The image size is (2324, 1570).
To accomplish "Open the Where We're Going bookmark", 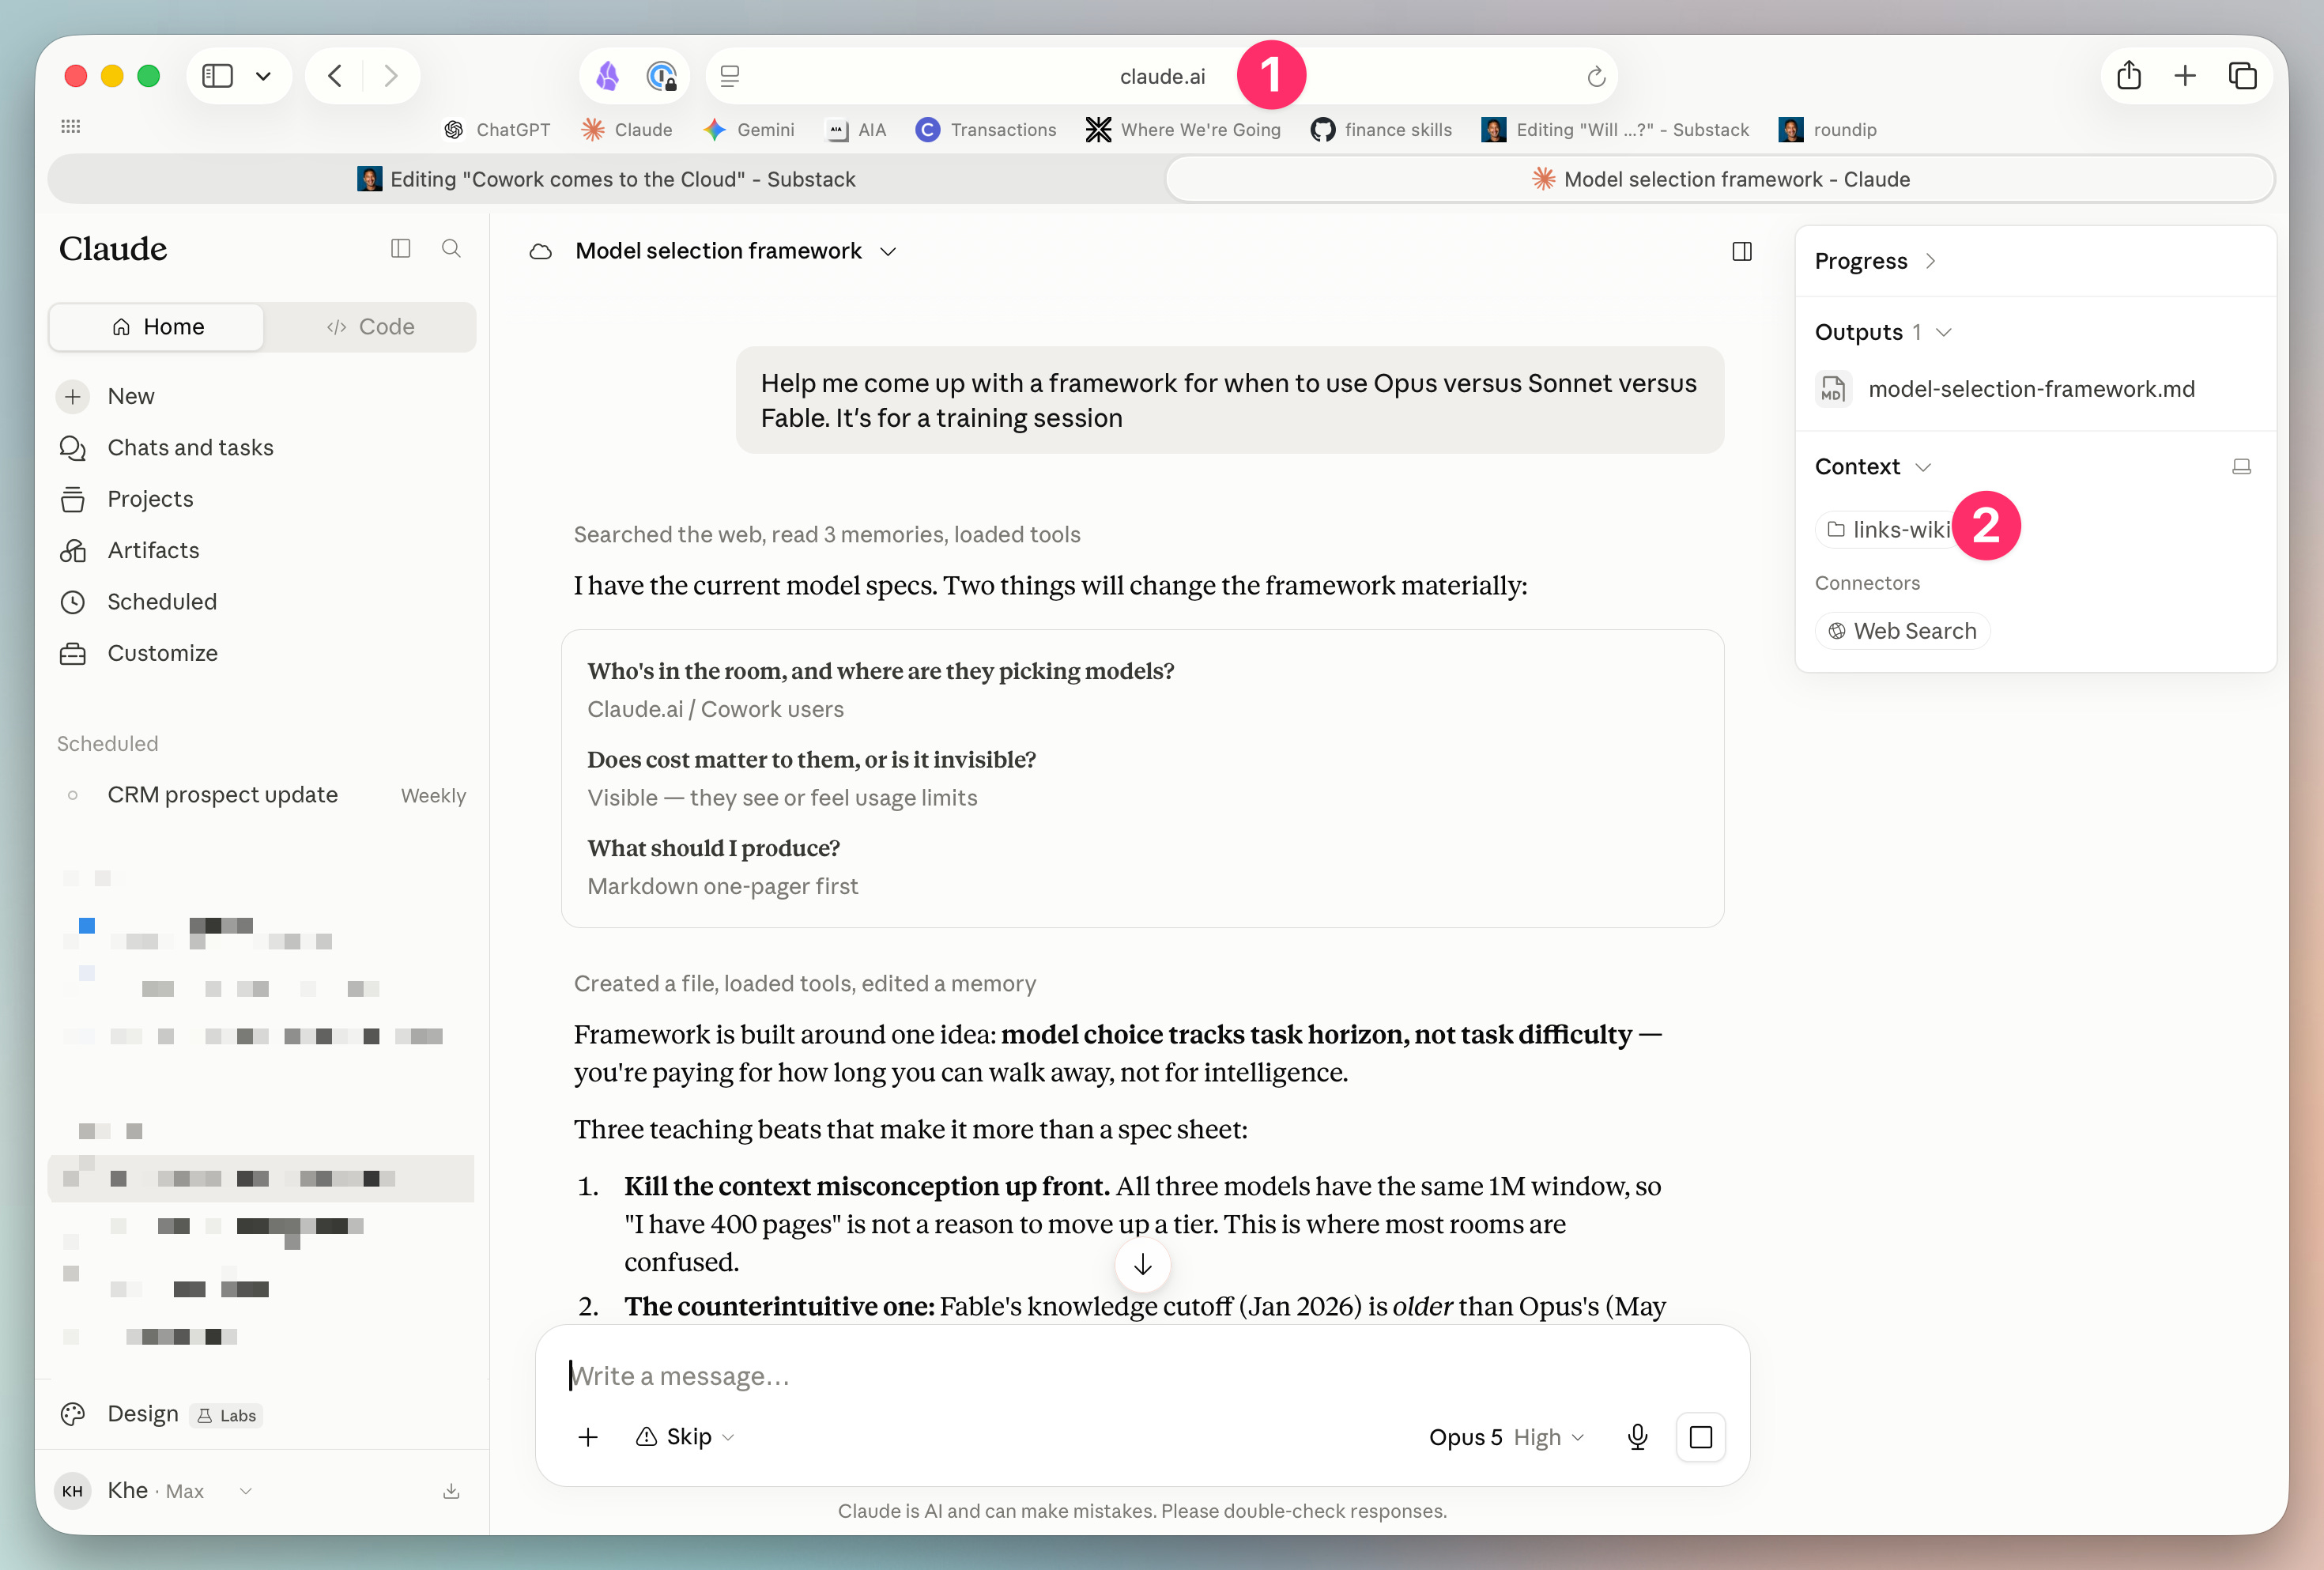I will [1184, 130].
